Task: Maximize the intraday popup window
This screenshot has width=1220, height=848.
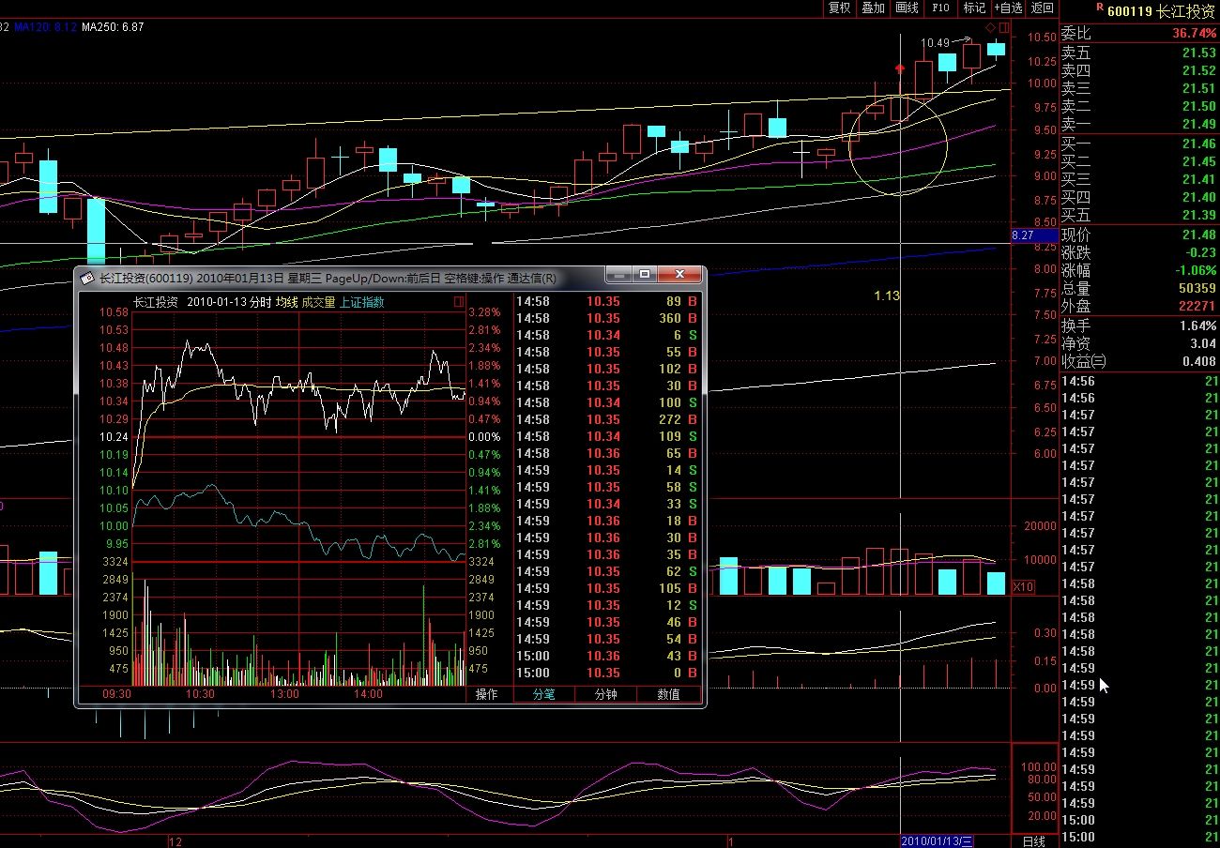Action: (644, 275)
